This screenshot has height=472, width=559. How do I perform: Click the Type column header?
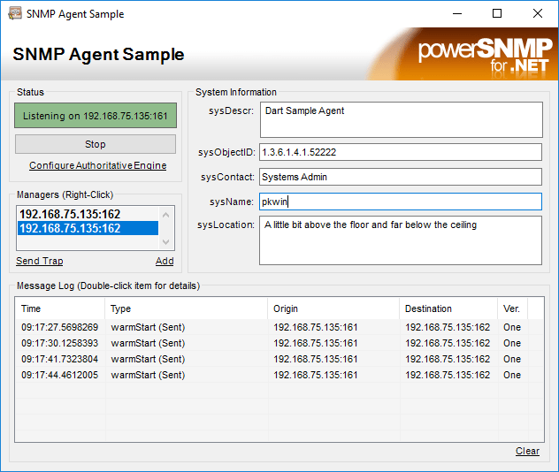tap(186, 308)
